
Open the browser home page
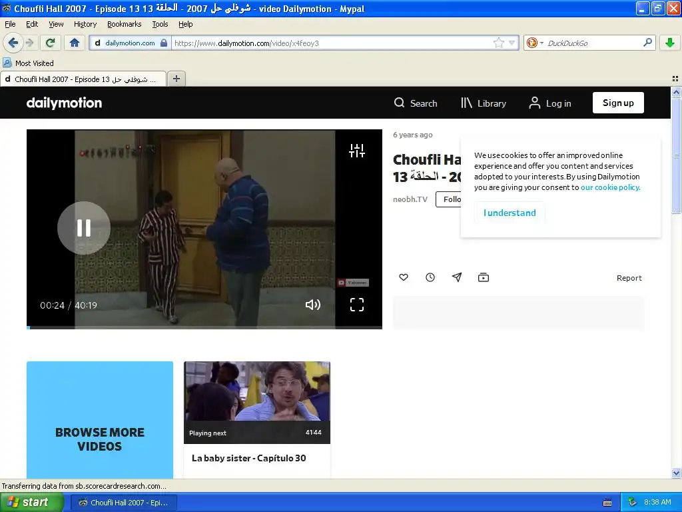[75, 43]
